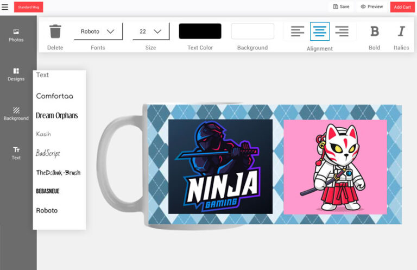Open the Photos panel in sidebar

click(16, 35)
